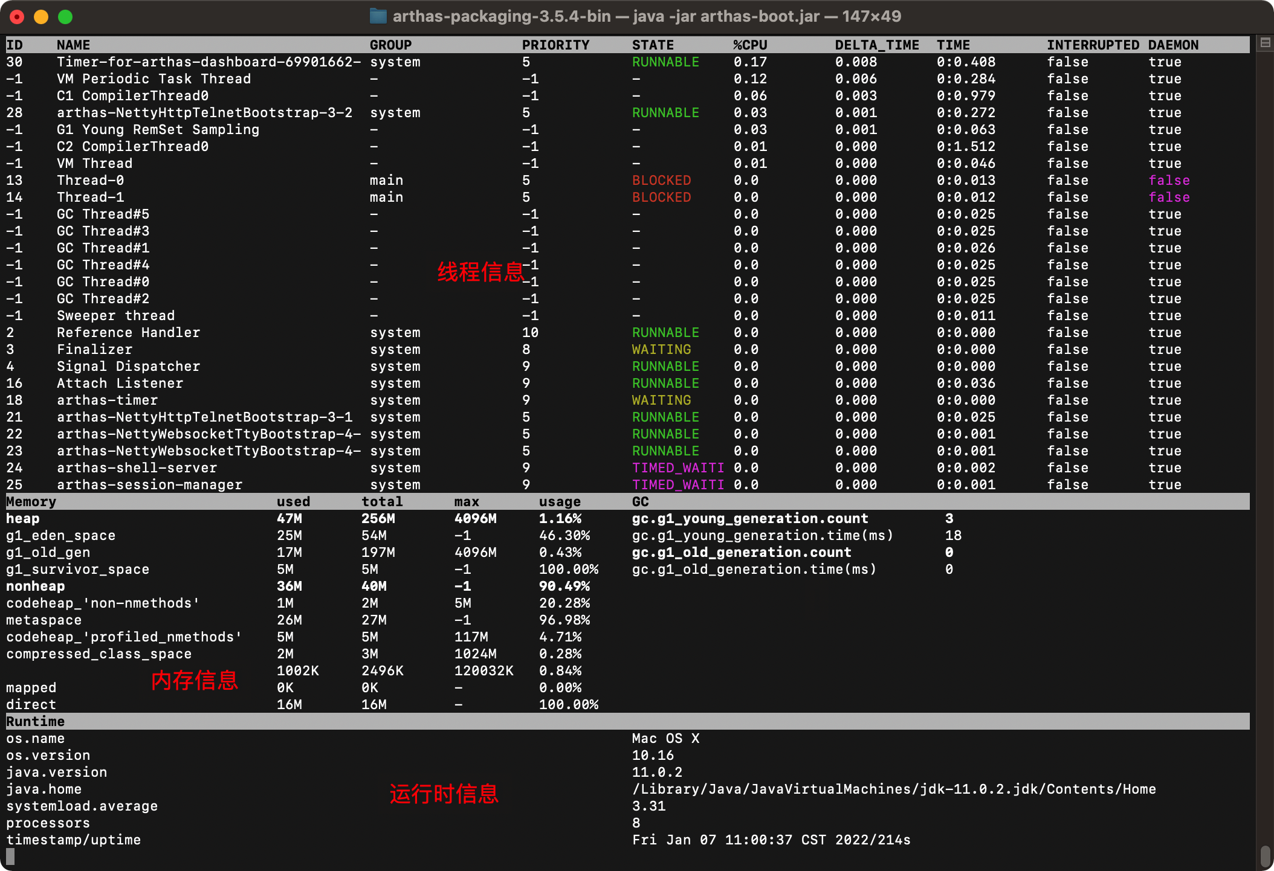Click the gc.g1_young_generation.count entry
Image resolution: width=1274 pixels, height=871 pixels.
click(749, 518)
